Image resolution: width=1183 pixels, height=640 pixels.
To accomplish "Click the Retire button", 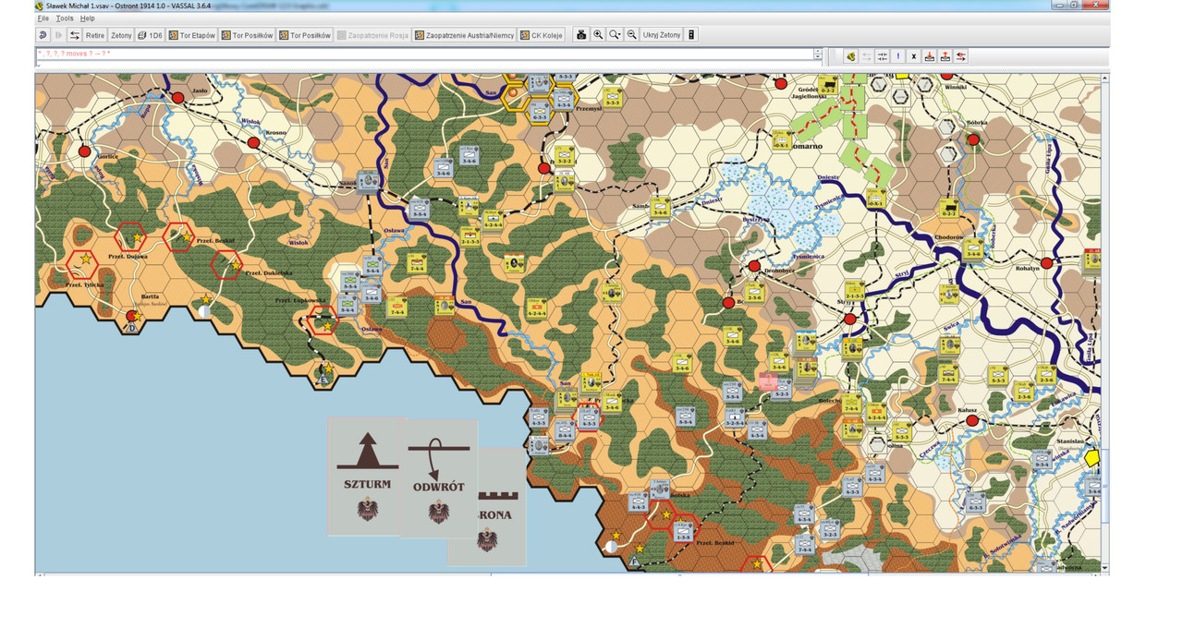I will pos(95,35).
